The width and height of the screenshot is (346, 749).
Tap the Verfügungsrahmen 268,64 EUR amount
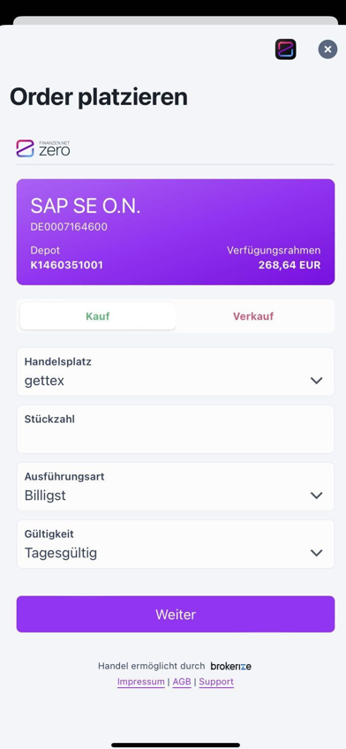click(x=290, y=265)
